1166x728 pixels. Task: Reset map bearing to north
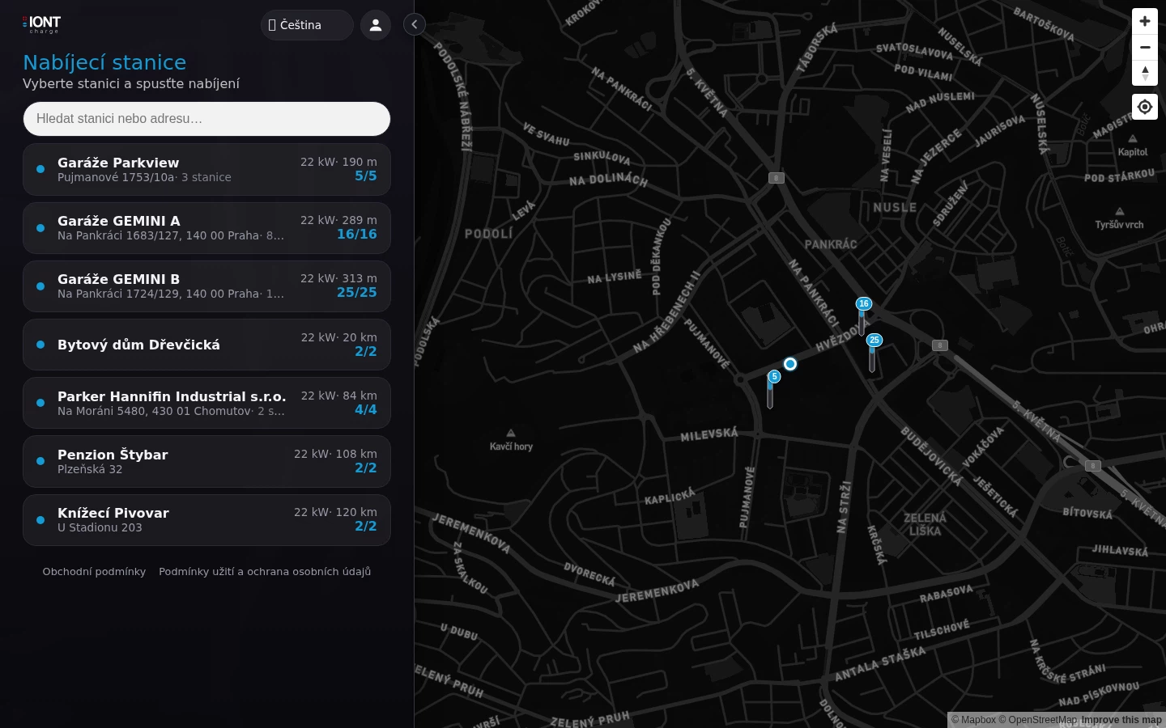point(1145,74)
